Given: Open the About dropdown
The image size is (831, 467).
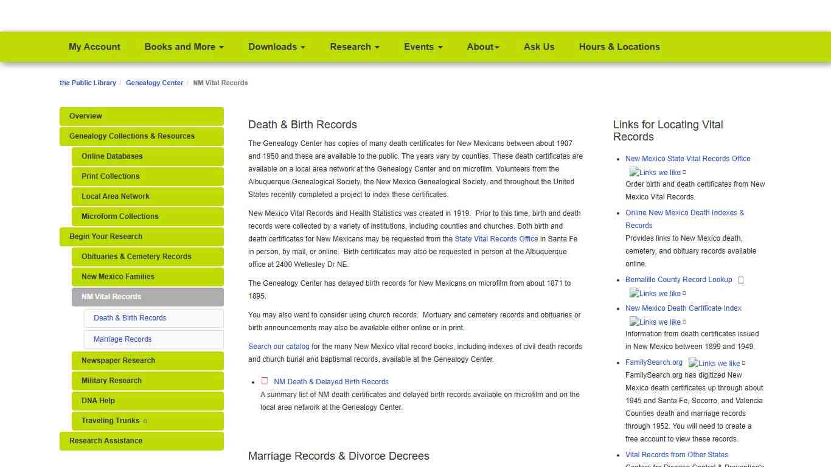Looking at the screenshot, I should pyautogui.click(x=482, y=47).
